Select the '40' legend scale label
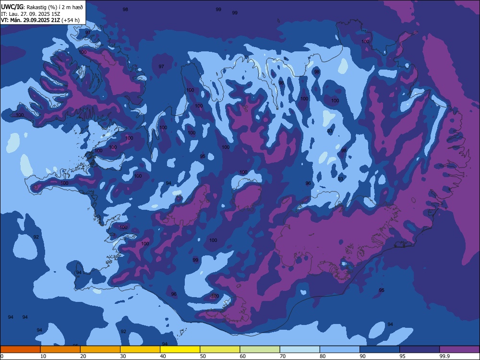Screen dimensions: 480x360 pyautogui.click(x=163, y=356)
